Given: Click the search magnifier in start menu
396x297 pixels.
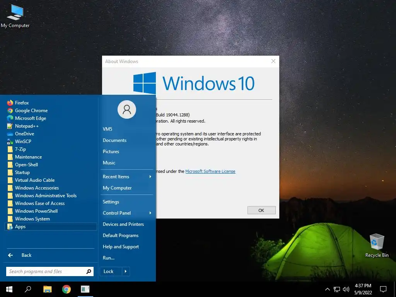Looking at the screenshot, I should [x=89, y=271].
